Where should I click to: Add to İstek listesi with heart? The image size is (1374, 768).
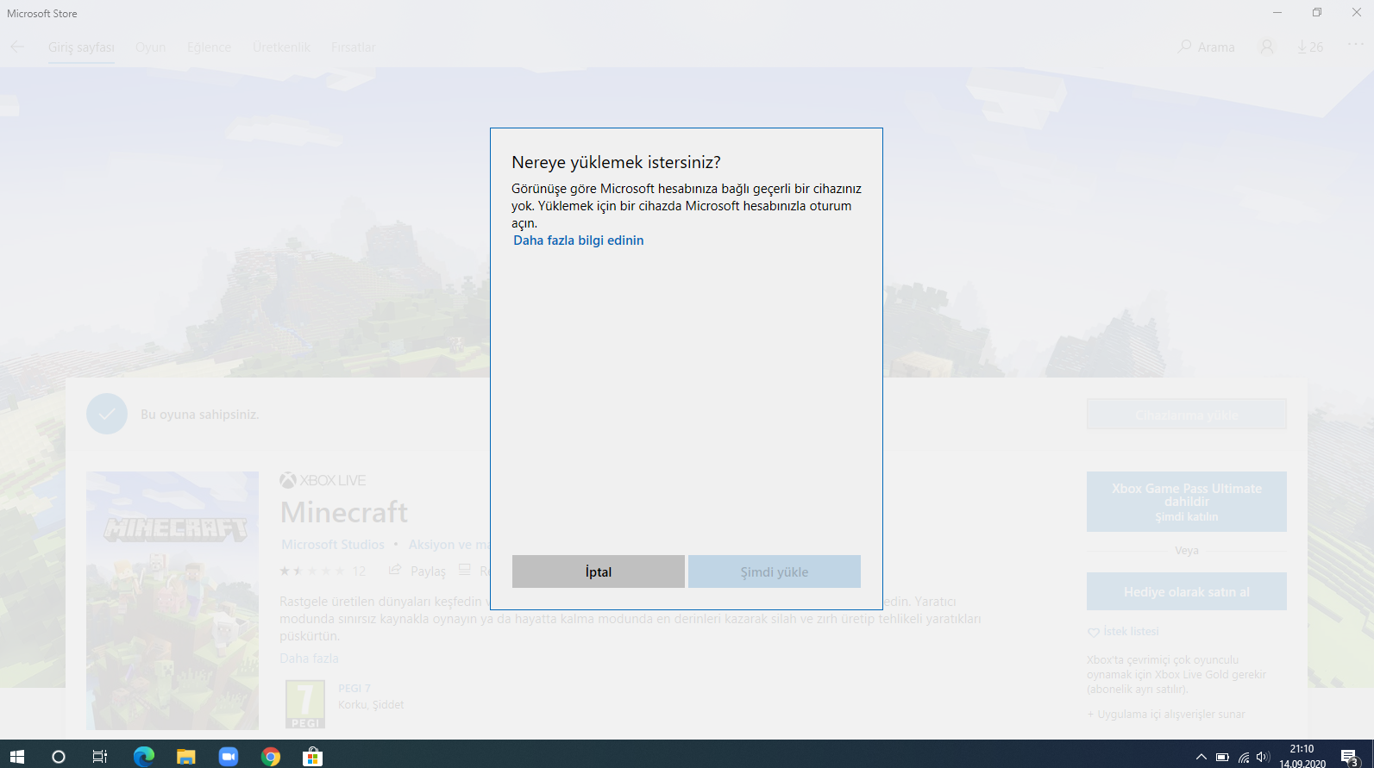[x=1124, y=632]
